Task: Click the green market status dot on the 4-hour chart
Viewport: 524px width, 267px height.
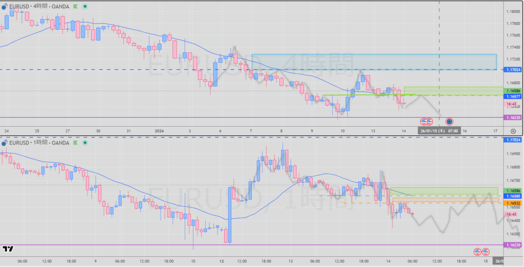Action: point(84,7)
